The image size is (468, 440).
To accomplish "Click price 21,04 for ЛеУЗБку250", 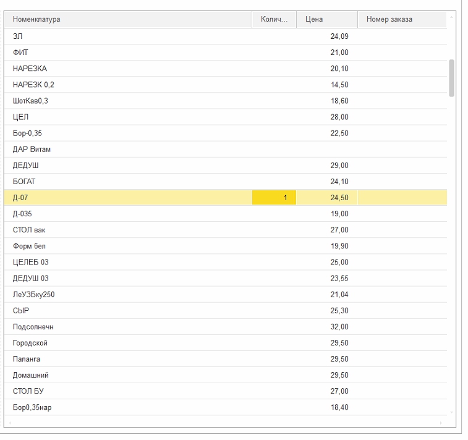I will [x=339, y=294].
